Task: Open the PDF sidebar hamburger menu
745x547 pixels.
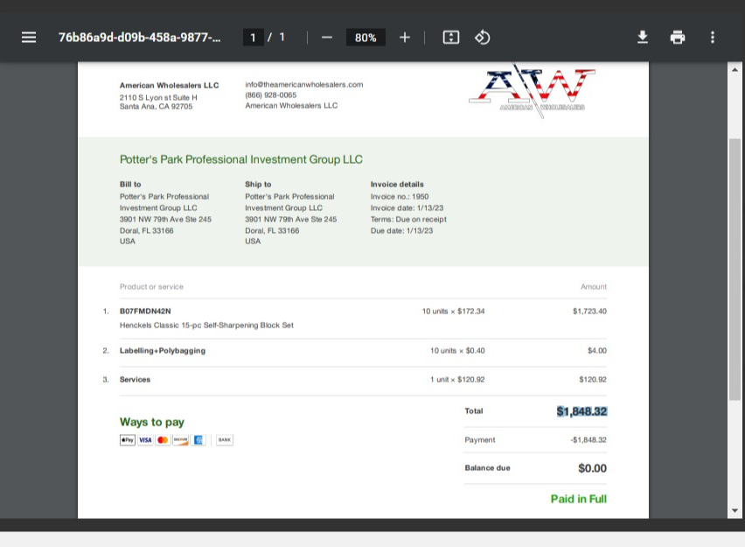Action: coord(29,37)
